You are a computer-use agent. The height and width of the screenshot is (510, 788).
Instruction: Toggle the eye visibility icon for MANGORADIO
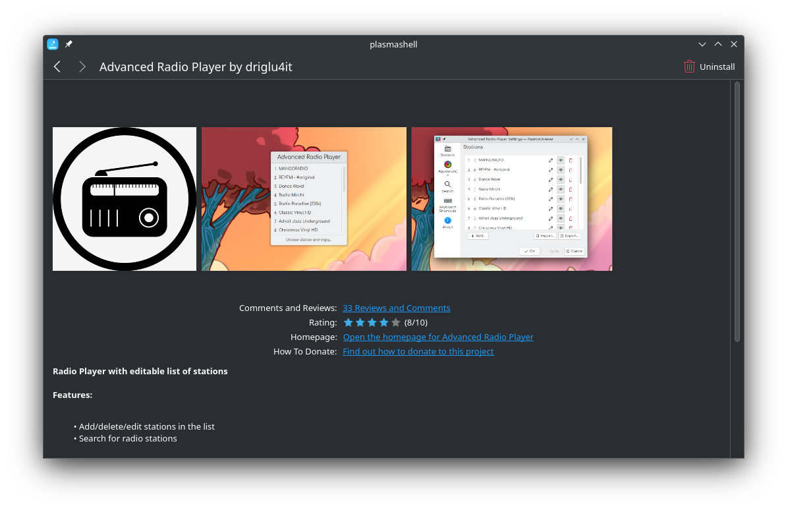[x=560, y=160]
